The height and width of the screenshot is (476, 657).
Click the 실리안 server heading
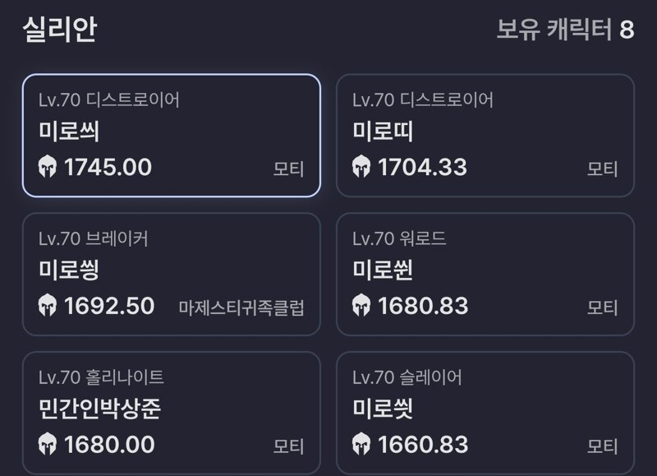coord(60,30)
